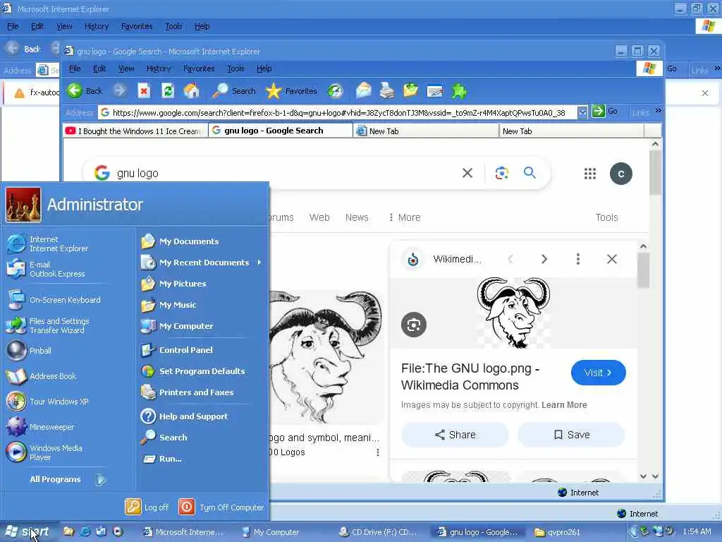The image size is (722, 542).
Task: Open the Tools option in Google results
Action: [x=606, y=217]
